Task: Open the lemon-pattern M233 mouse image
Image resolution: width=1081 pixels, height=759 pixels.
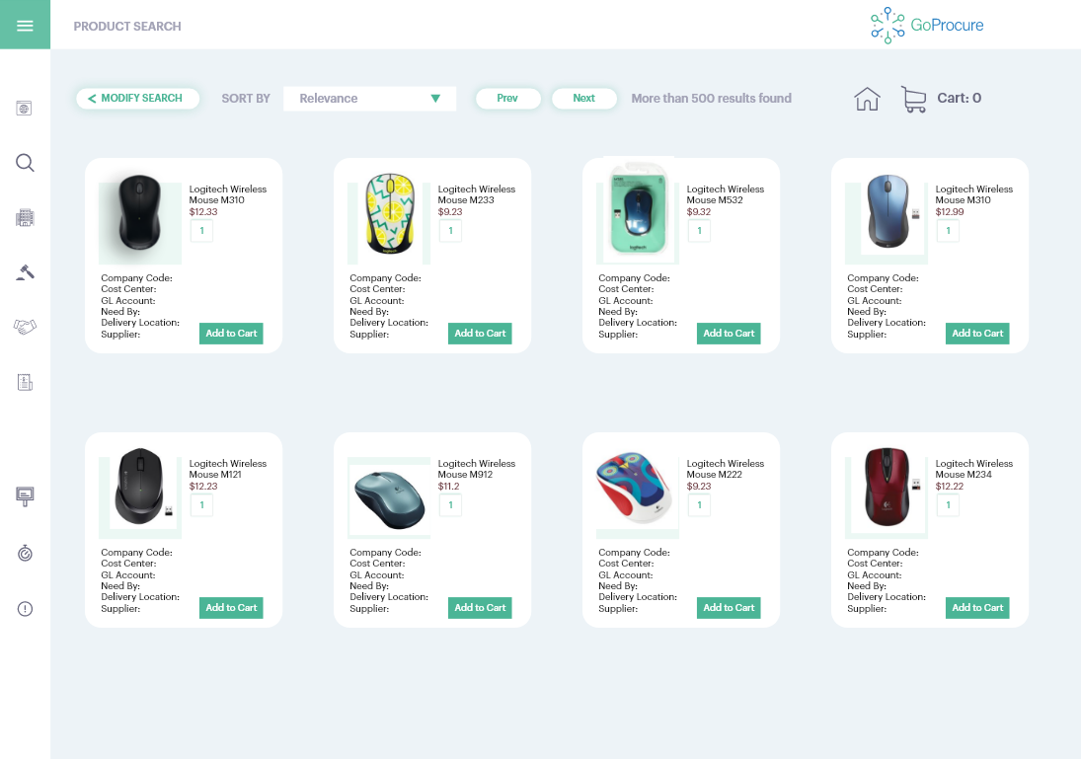Action: click(x=390, y=213)
